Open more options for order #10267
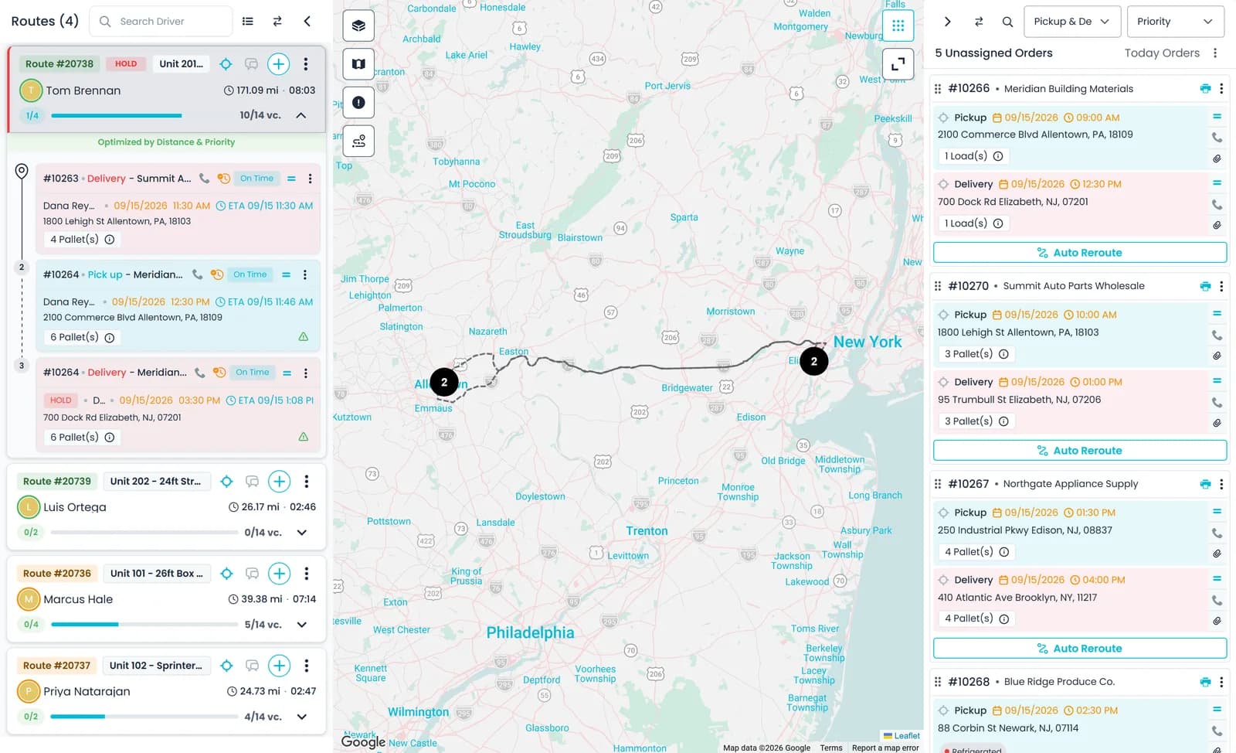The width and height of the screenshot is (1236, 753). (x=1221, y=485)
